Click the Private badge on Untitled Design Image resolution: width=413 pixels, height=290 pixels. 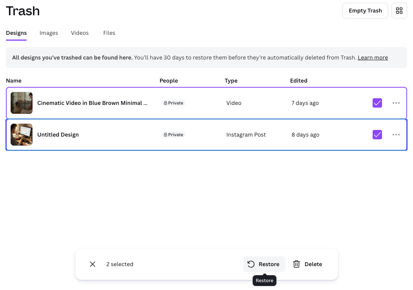[x=173, y=135]
